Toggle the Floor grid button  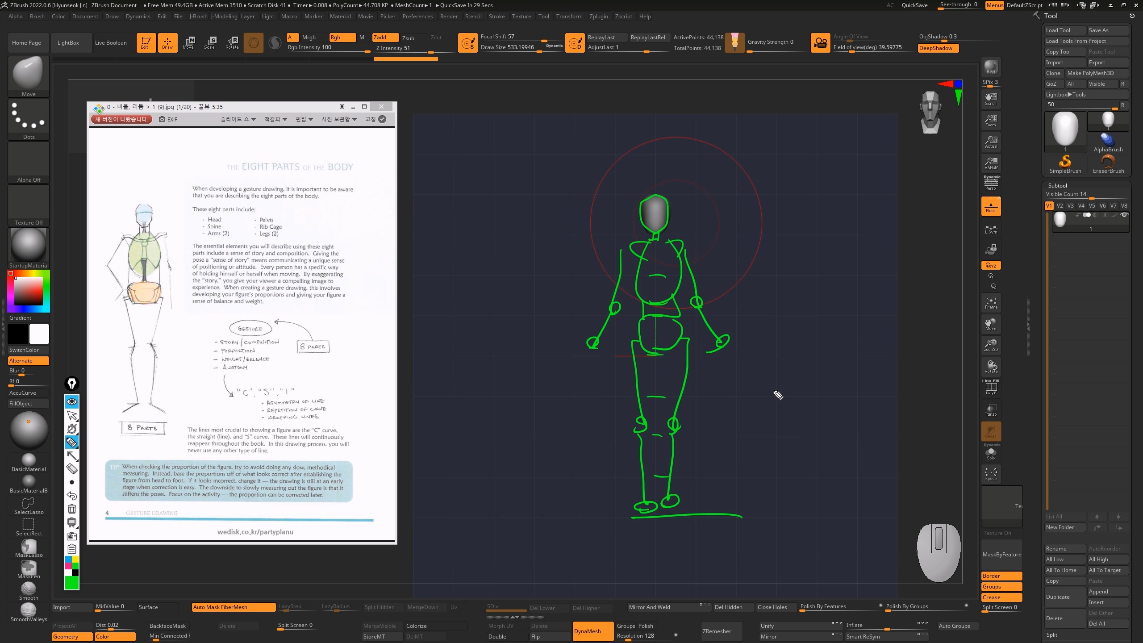(991, 207)
